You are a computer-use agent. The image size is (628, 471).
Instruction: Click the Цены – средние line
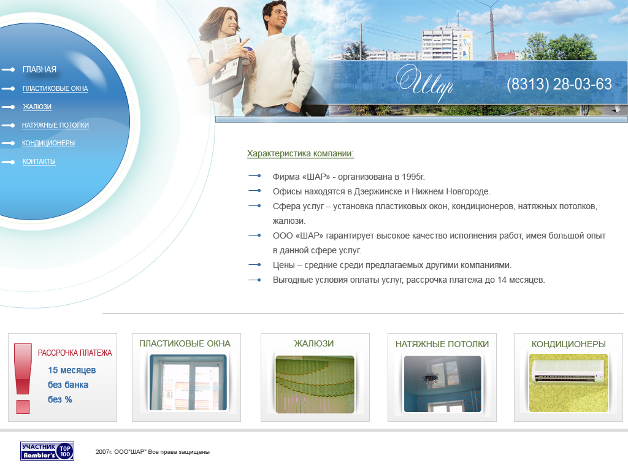(392, 265)
